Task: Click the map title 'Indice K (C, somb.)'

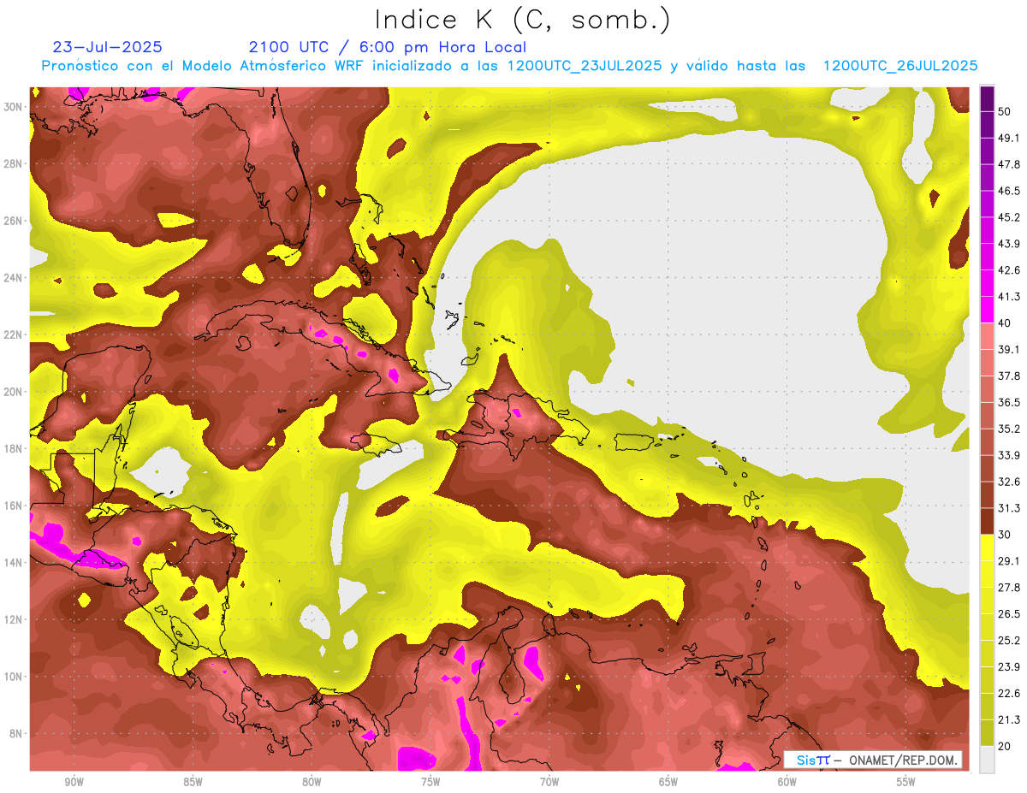Action: coord(522,20)
